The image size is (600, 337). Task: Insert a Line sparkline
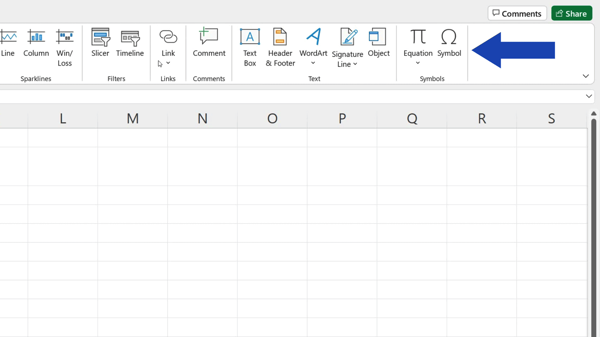click(x=8, y=43)
